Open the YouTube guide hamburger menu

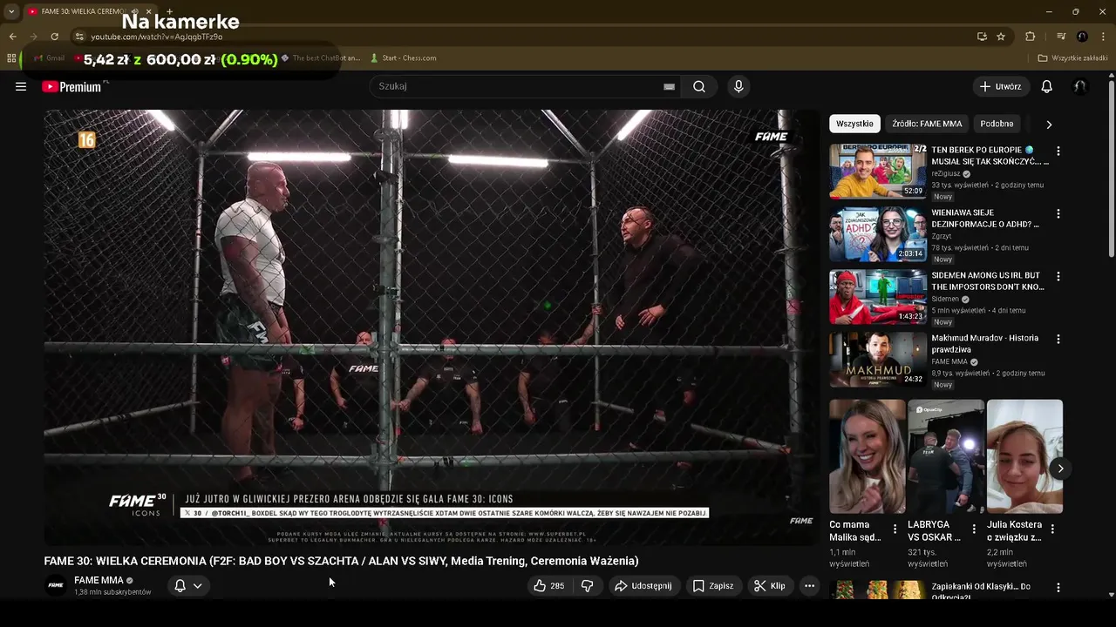pyautogui.click(x=21, y=86)
